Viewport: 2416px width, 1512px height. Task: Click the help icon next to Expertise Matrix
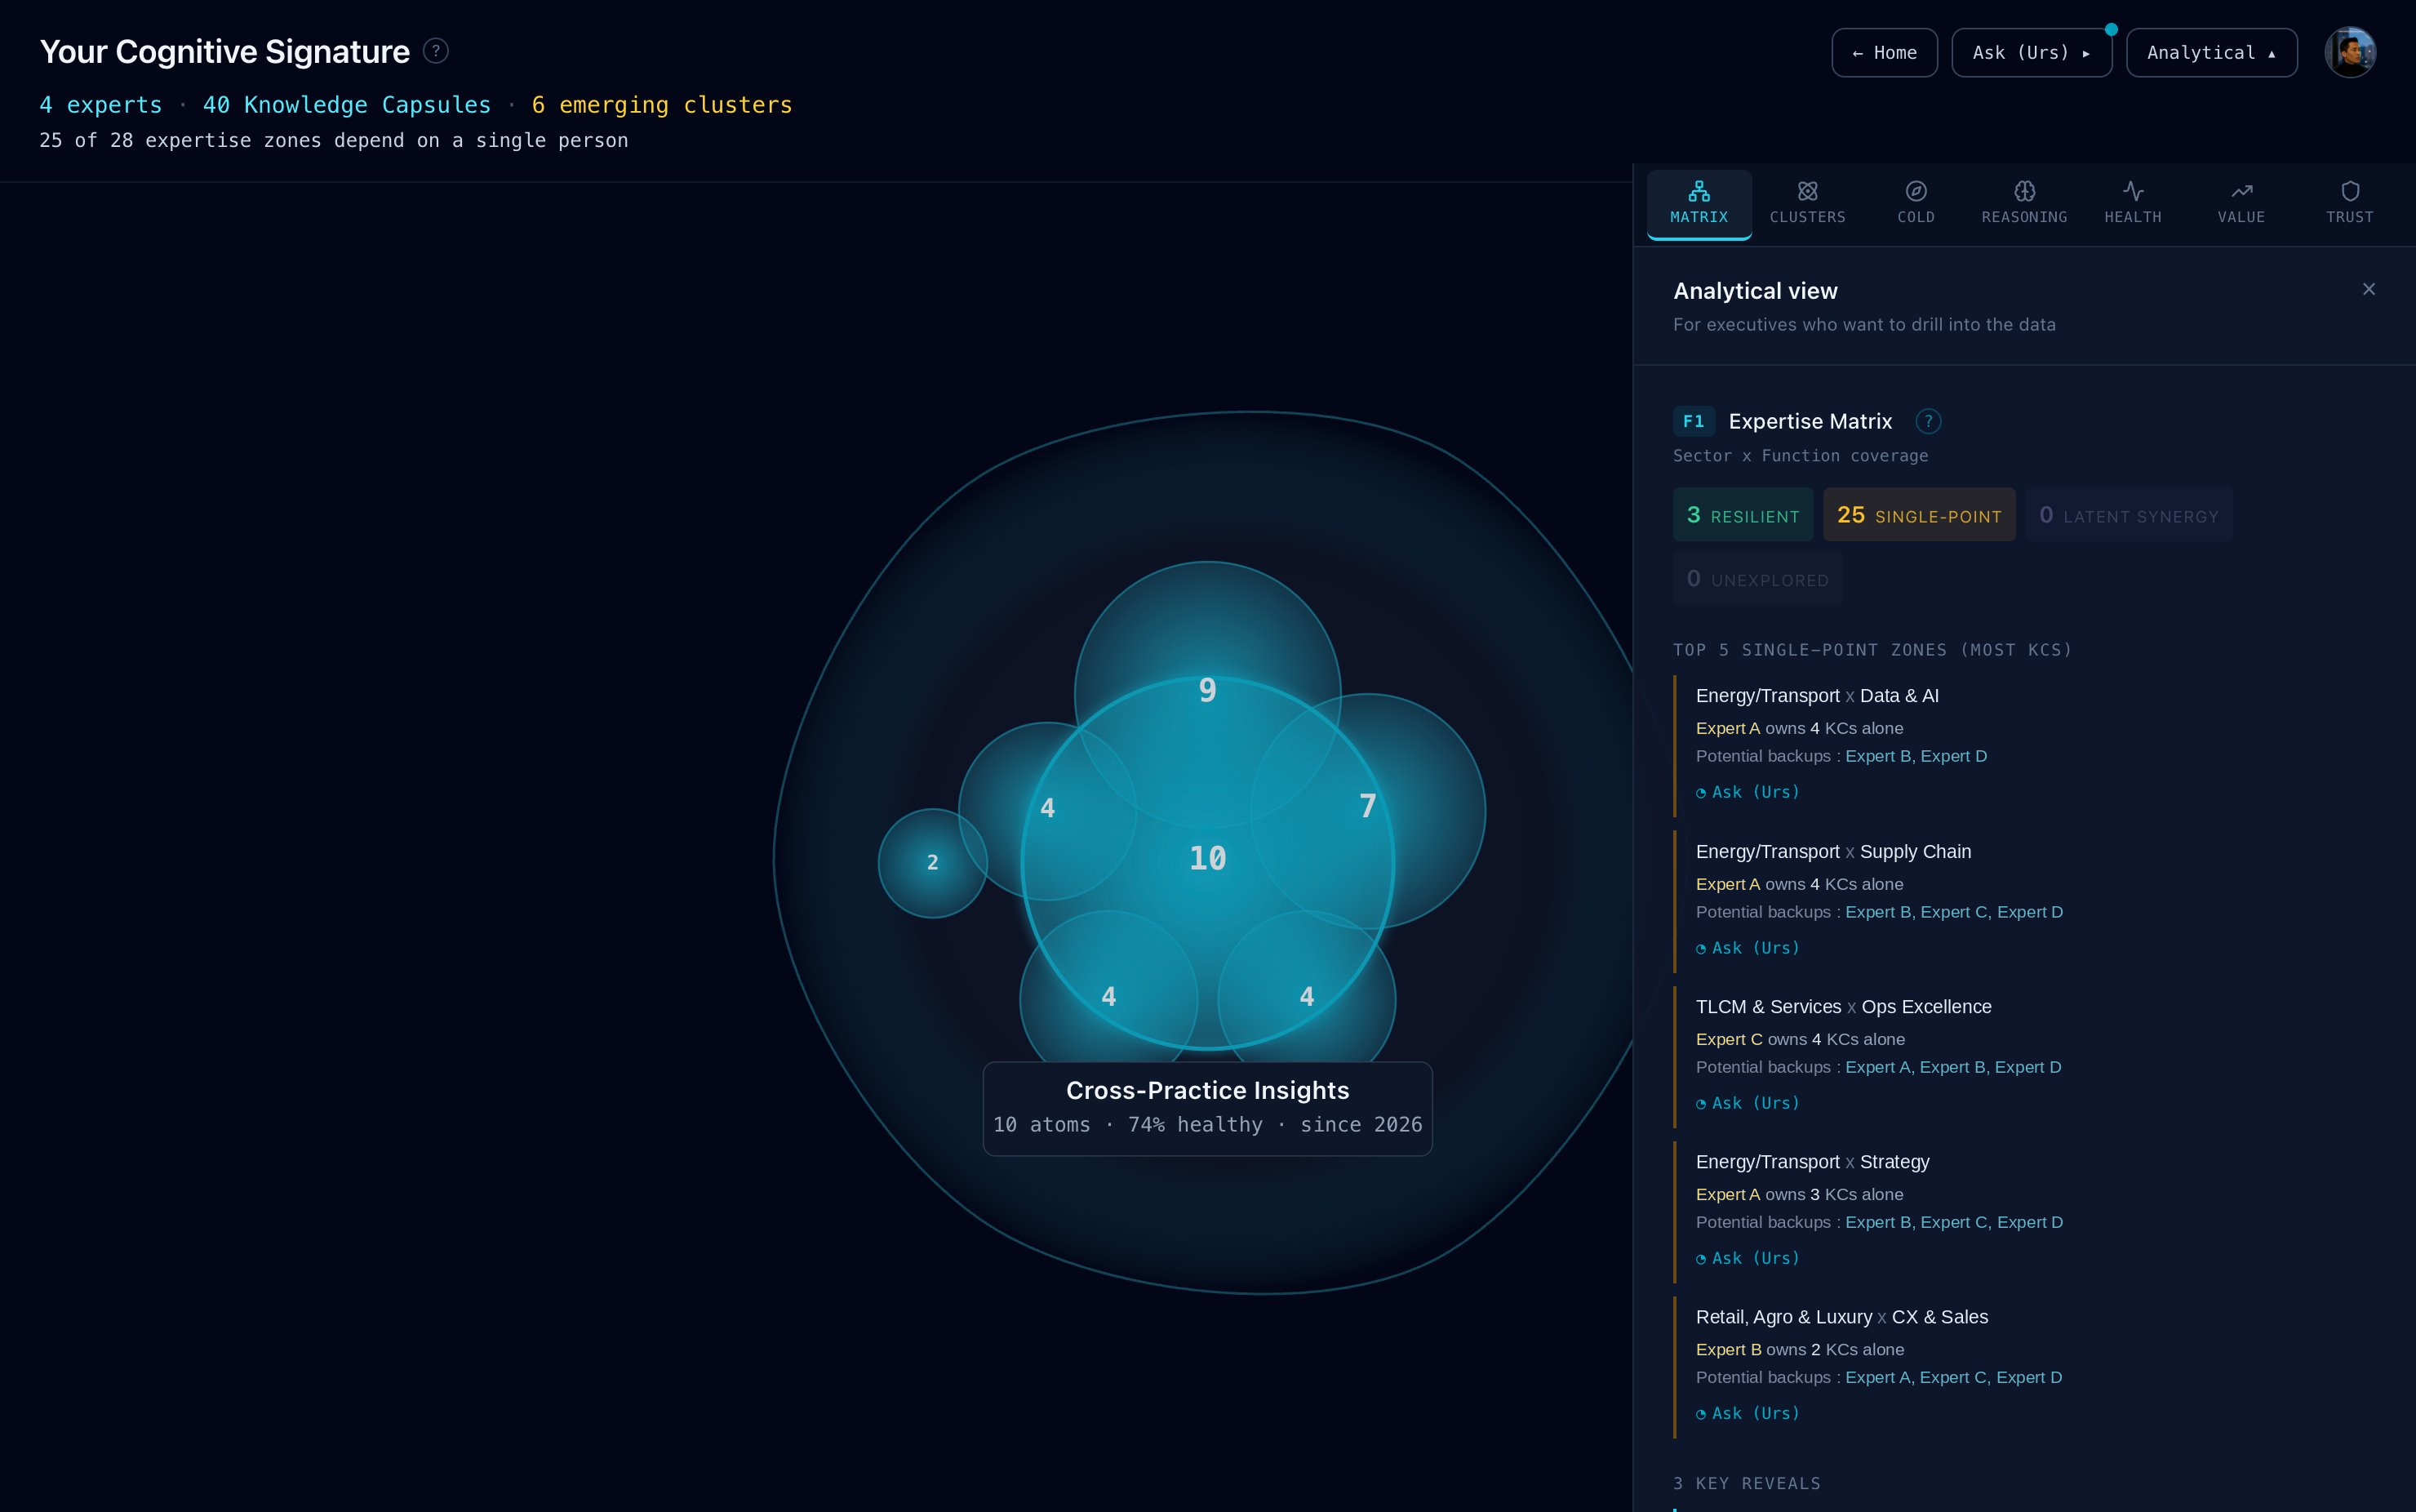[x=1928, y=422]
